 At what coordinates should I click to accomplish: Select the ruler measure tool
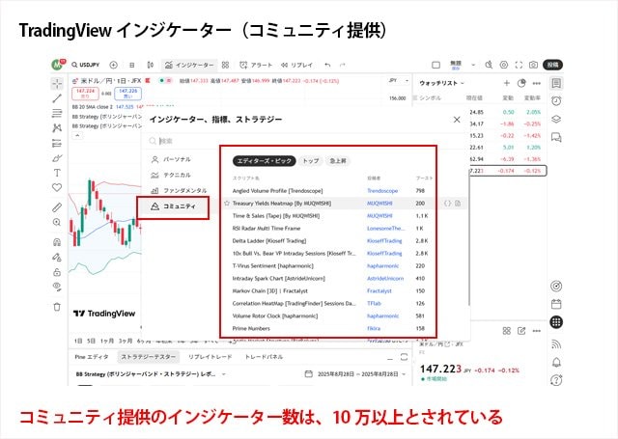pos(57,207)
